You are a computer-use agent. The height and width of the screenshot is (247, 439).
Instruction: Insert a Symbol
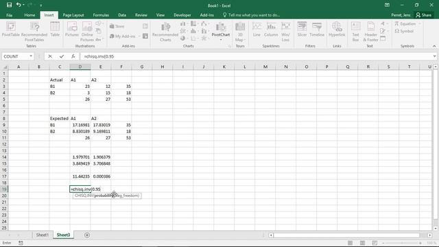click(x=404, y=31)
